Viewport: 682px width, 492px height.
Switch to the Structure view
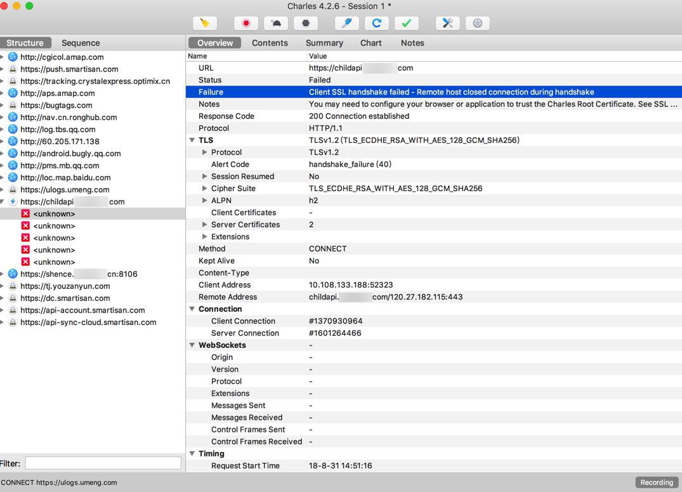pyautogui.click(x=25, y=43)
